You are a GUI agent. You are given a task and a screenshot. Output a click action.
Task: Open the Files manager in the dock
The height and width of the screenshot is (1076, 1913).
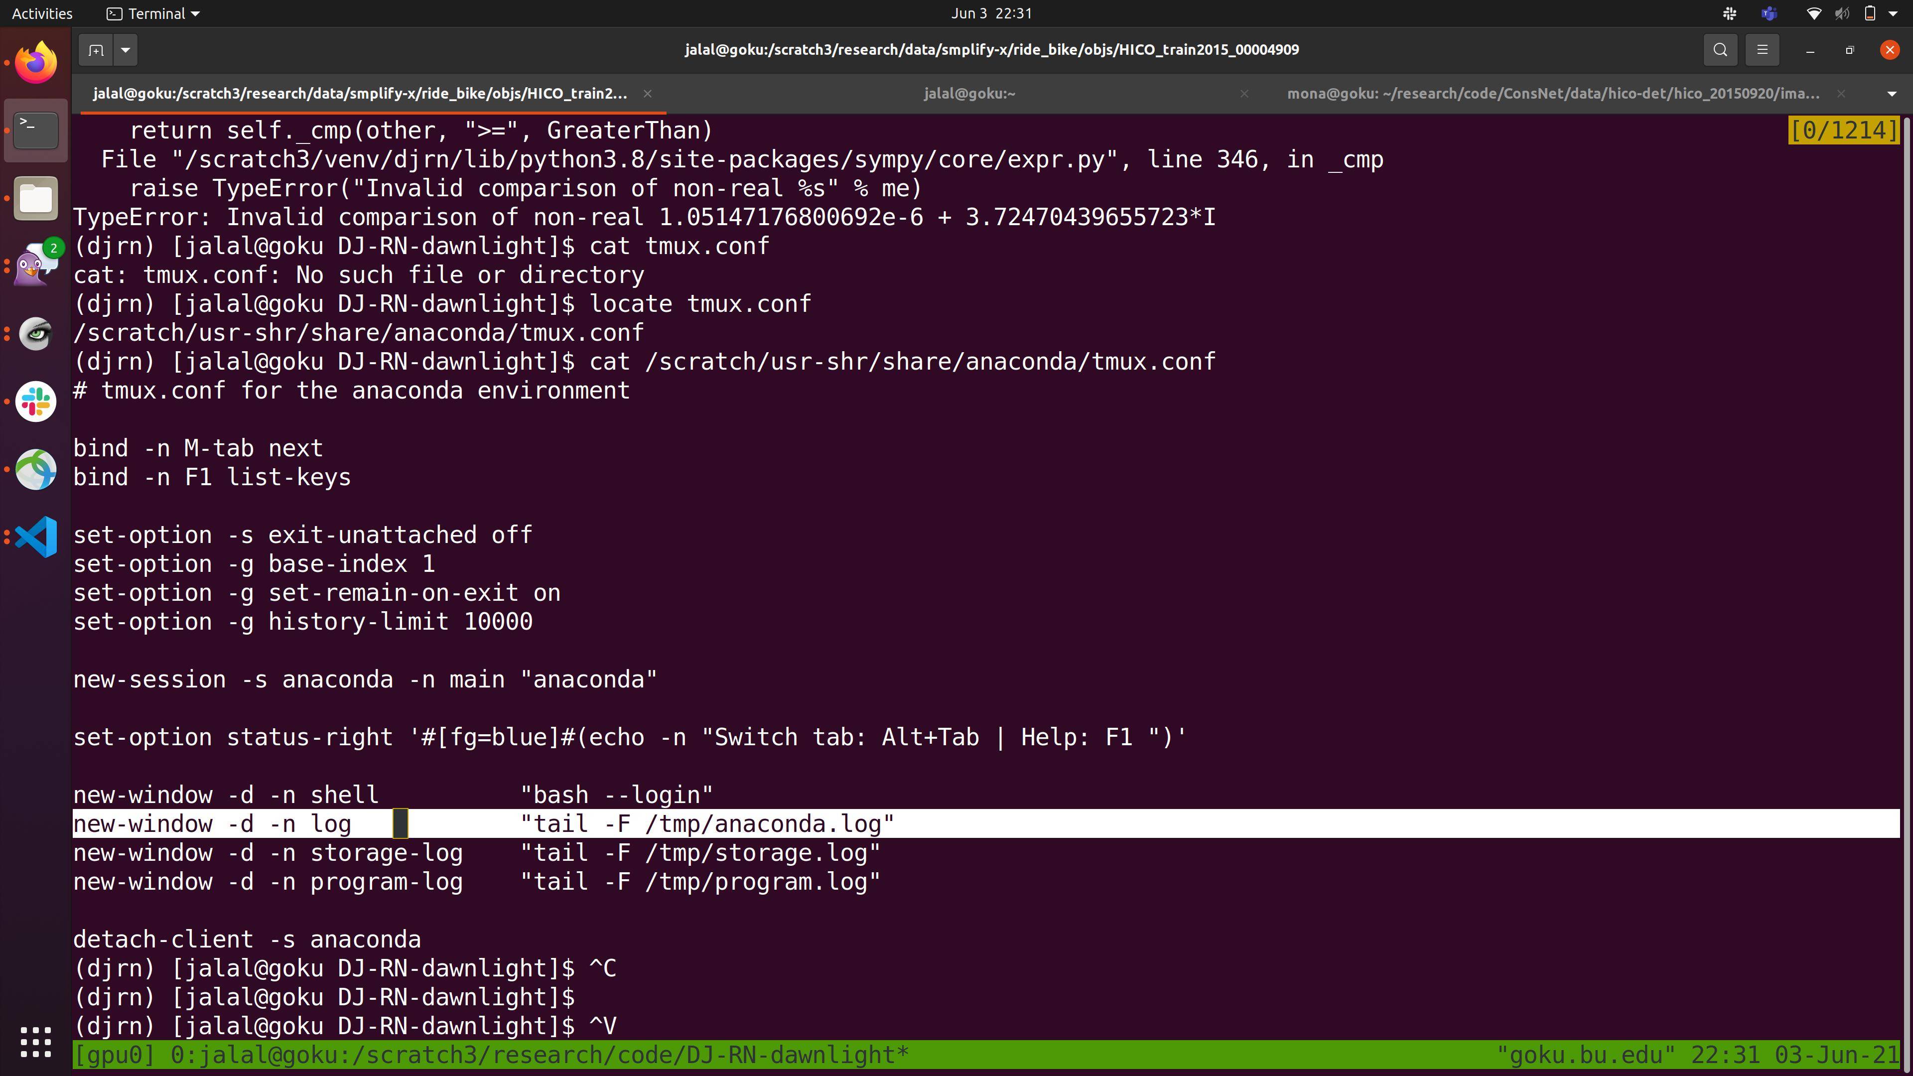(36, 199)
